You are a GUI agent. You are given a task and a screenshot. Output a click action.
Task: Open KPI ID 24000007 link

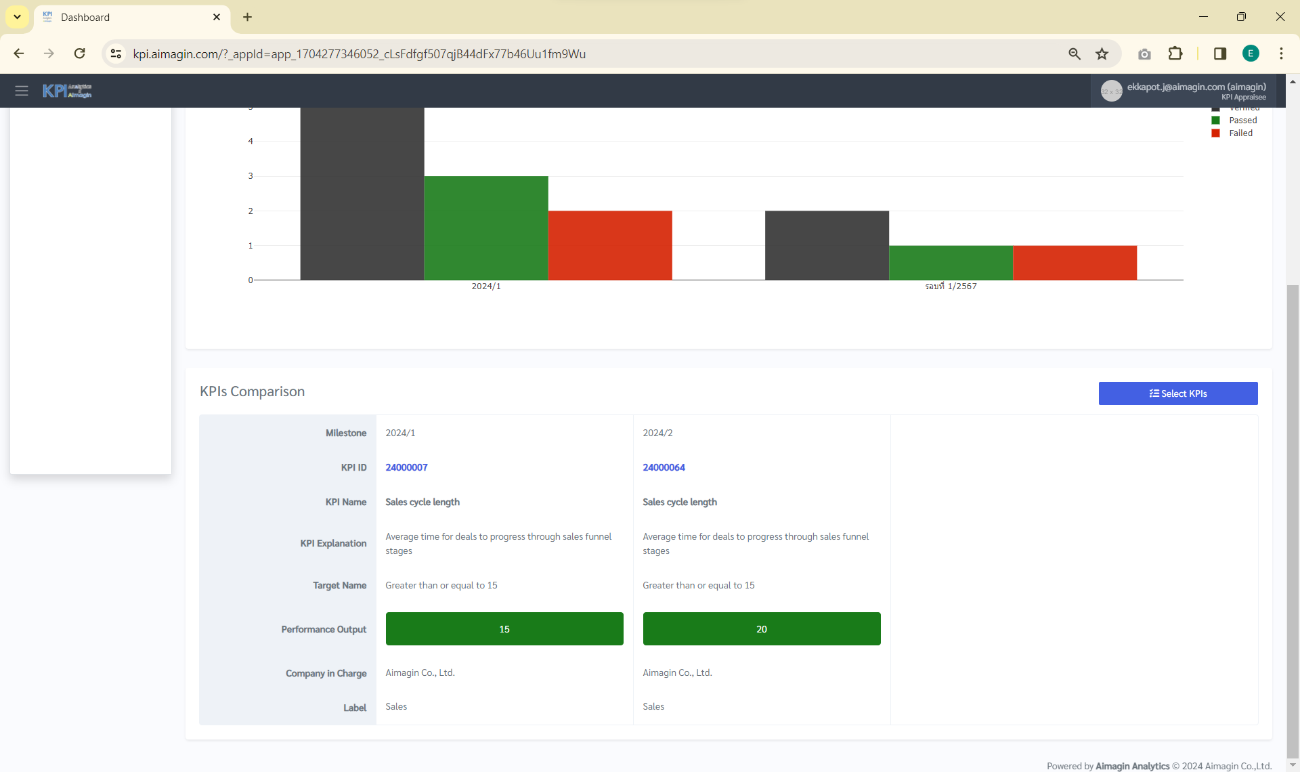(406, 467)
